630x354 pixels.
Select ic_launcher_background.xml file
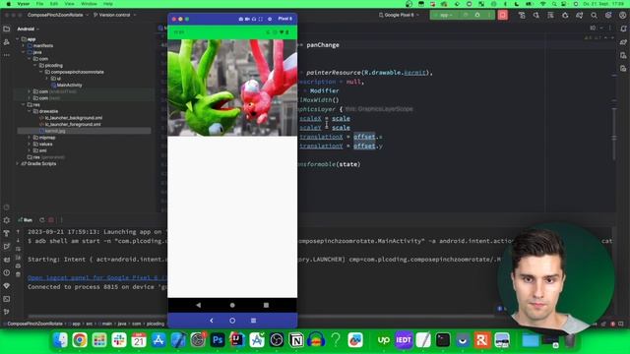click(74, 118)
